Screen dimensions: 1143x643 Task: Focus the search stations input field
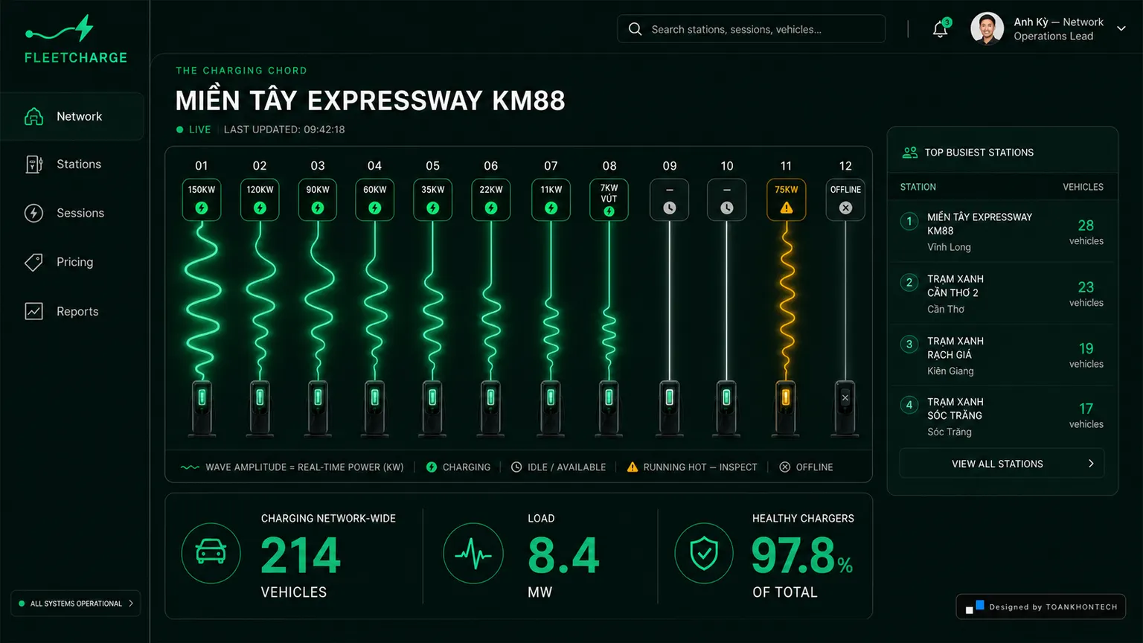(x=752, y=29)
